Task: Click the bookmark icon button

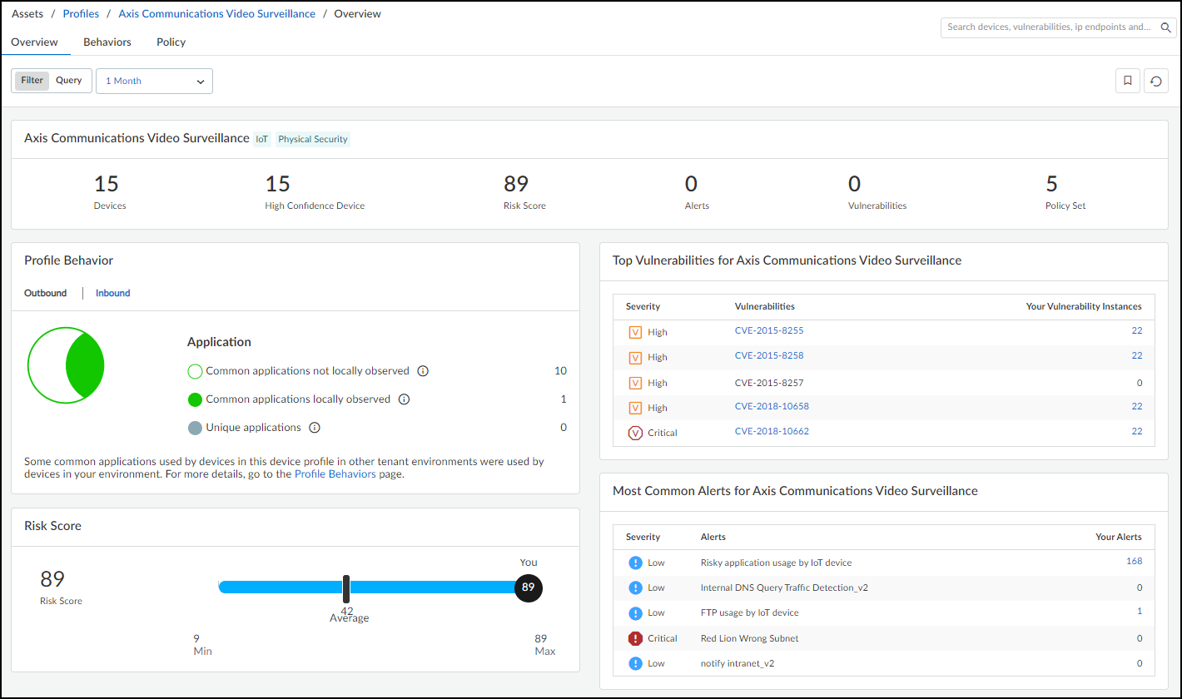Action: click(1128, 81)
